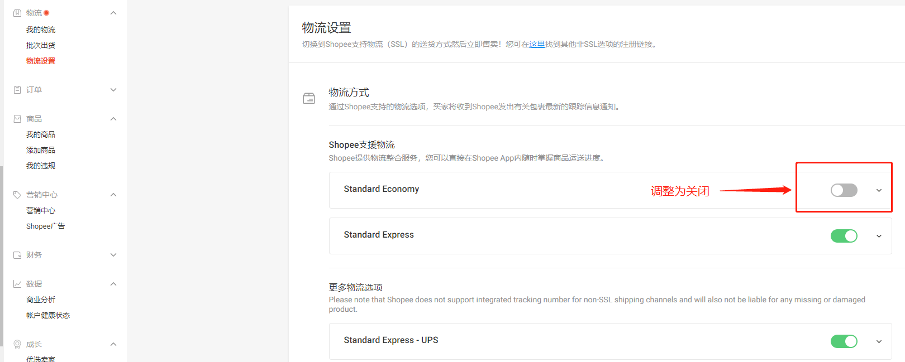Click the 这里 hyperlink in description
Image resolution: width=905 pixels, height=362 pixels.
click(x=537, y=44)
